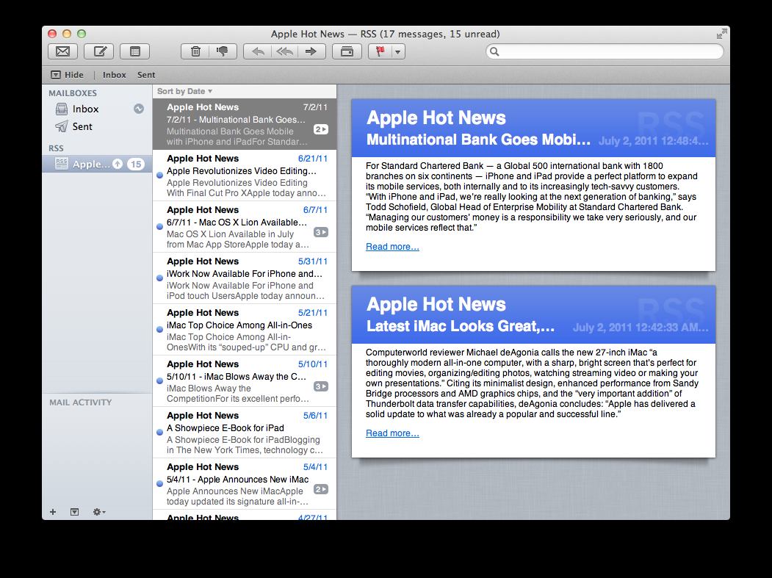Open the gear action menu
The height and width of the screenshot is (578, 772).
99,512
